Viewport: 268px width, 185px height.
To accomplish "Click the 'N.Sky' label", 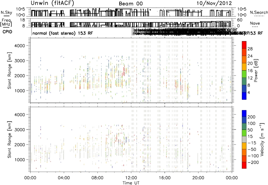I will pos(6,12).
